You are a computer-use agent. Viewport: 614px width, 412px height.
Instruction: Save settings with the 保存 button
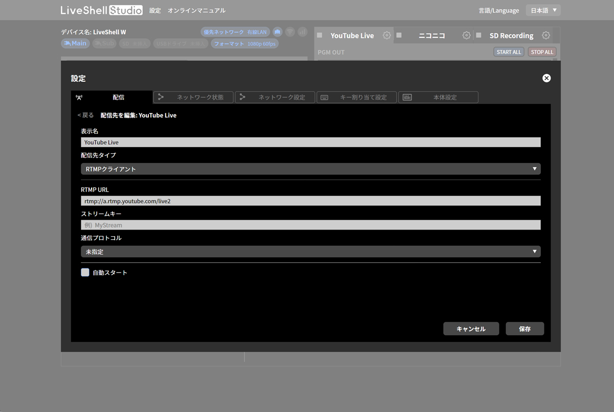(524, 329)
